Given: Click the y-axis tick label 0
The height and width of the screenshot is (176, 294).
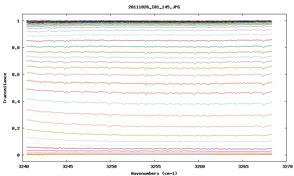Looking at the screenshot, I should pos(18,155).
